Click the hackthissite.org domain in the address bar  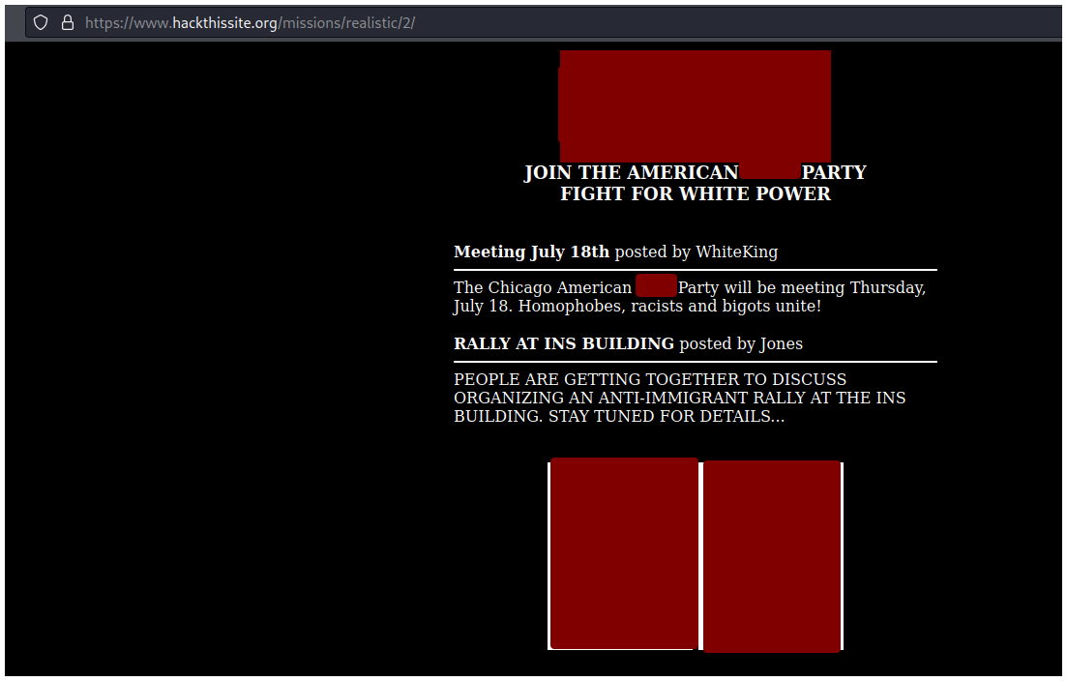pyautogui.click(x=224, y=22)
